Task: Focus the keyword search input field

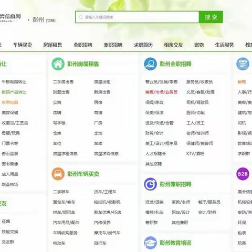Action: click(137, 17)
